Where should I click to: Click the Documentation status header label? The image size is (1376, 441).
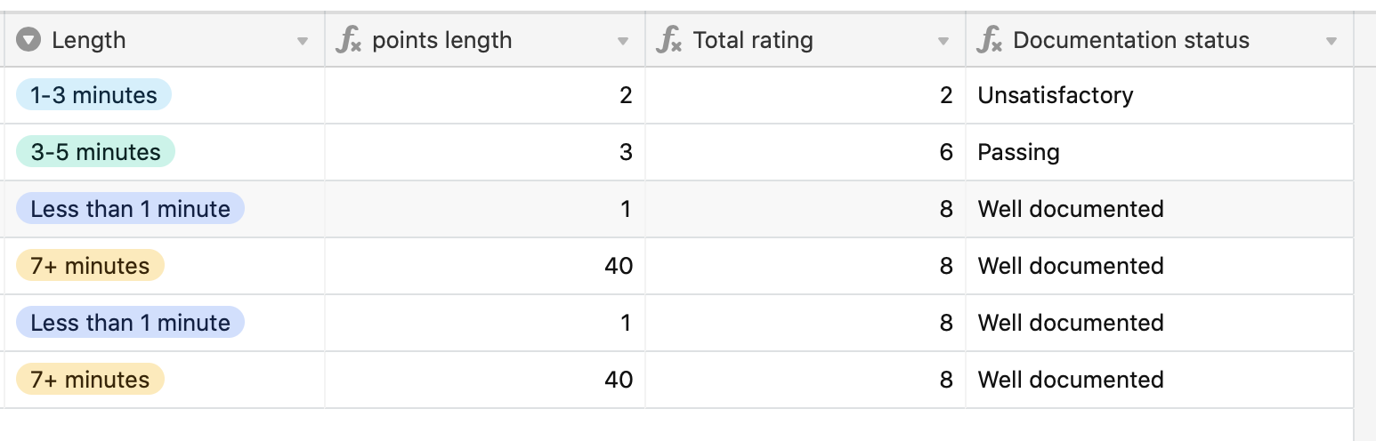coord(1131,40)
